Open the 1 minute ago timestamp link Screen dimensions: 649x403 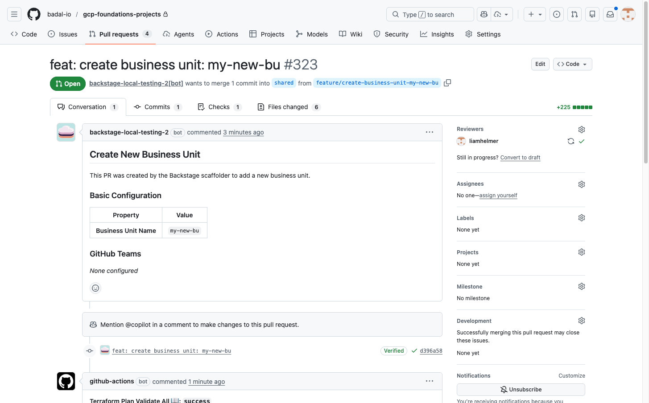(207, 382)
